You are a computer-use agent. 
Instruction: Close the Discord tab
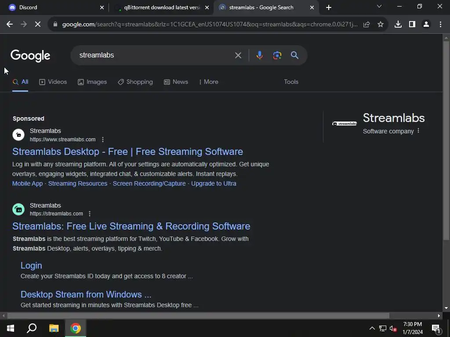coord(102,7)
